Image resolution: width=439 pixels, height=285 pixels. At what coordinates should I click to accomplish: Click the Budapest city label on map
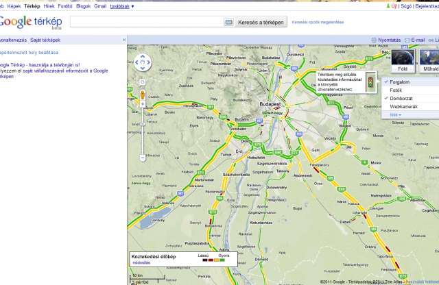[x=270, y=104]
